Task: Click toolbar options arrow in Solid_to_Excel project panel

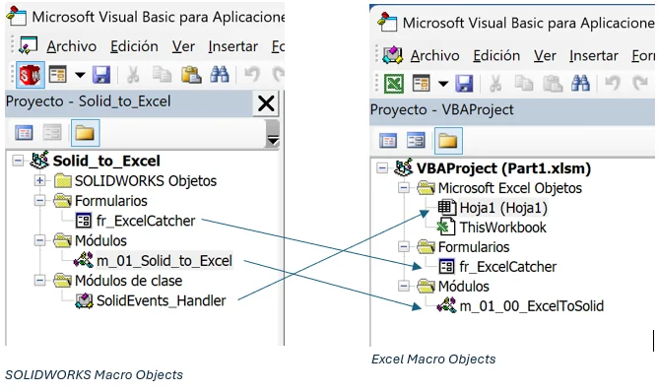Action: click(x=273, y=134)
